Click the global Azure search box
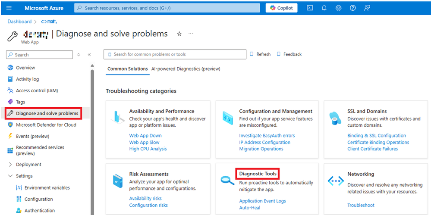The image size is (431, 215). (167, 8)
